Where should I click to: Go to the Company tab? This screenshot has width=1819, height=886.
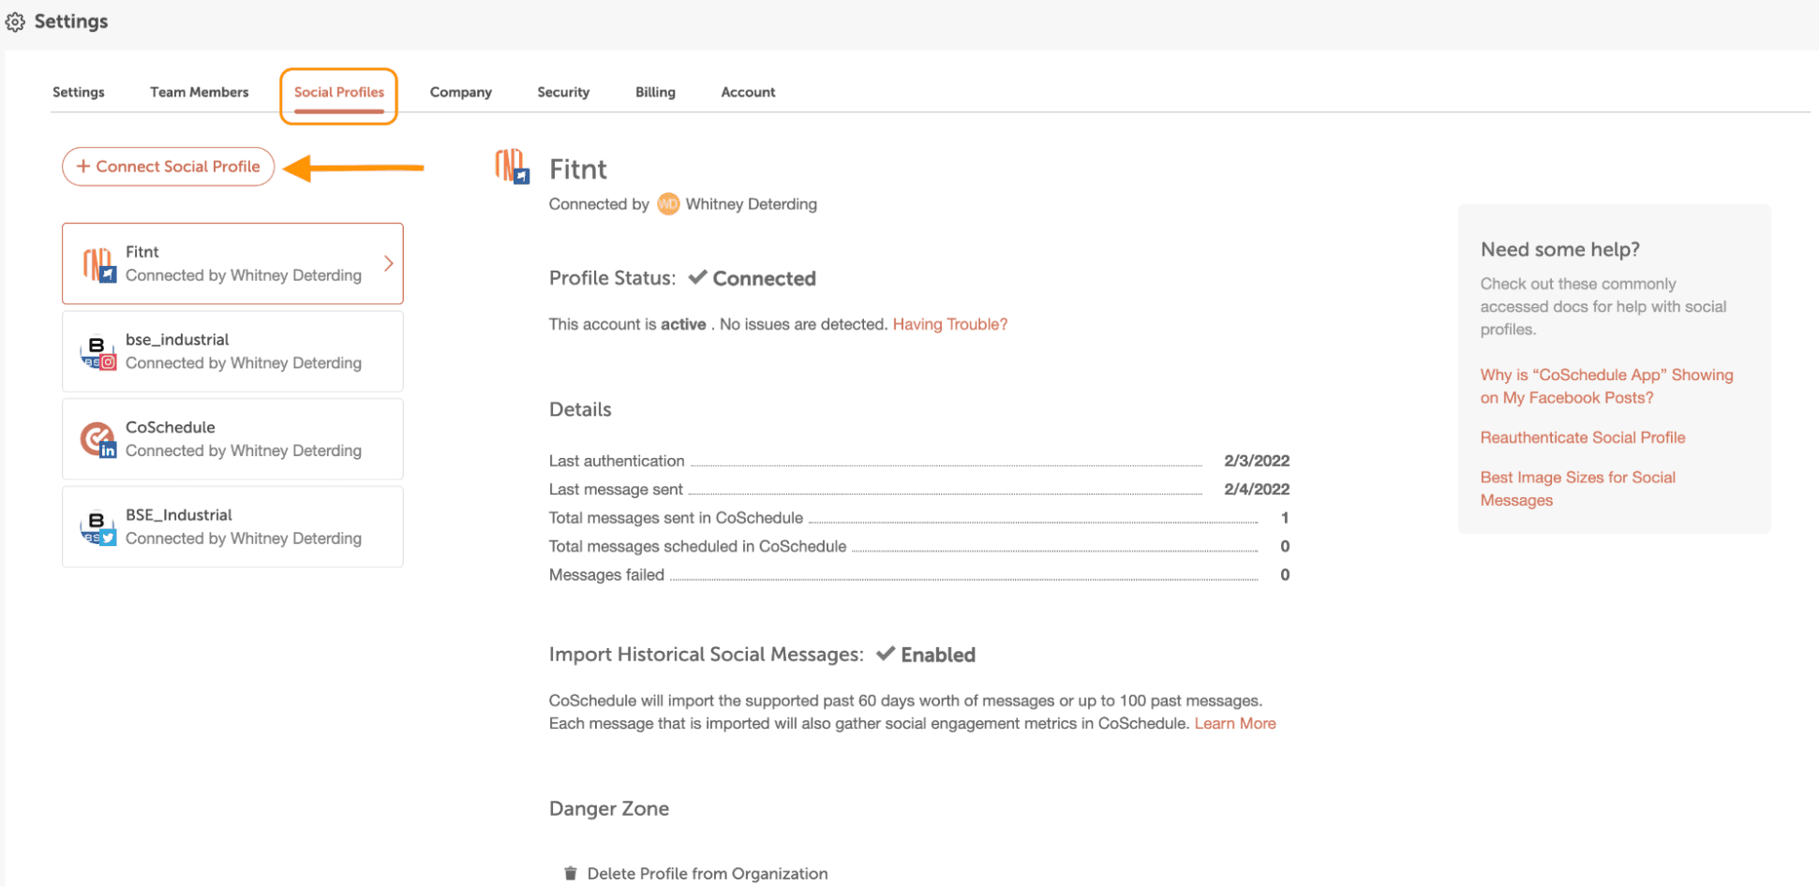460,92
